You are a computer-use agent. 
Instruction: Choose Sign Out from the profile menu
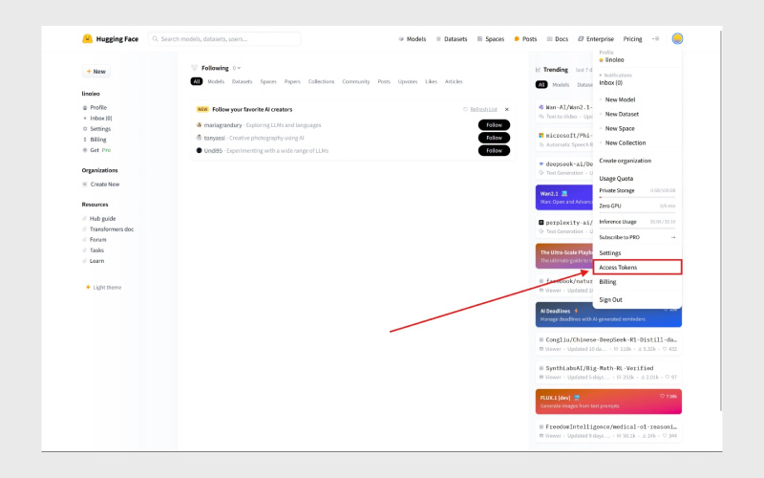click(x=610, y=299)
